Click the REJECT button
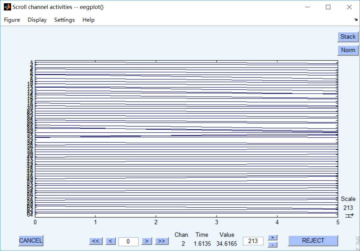Screen dimensions: 360x251 (313, 241)
